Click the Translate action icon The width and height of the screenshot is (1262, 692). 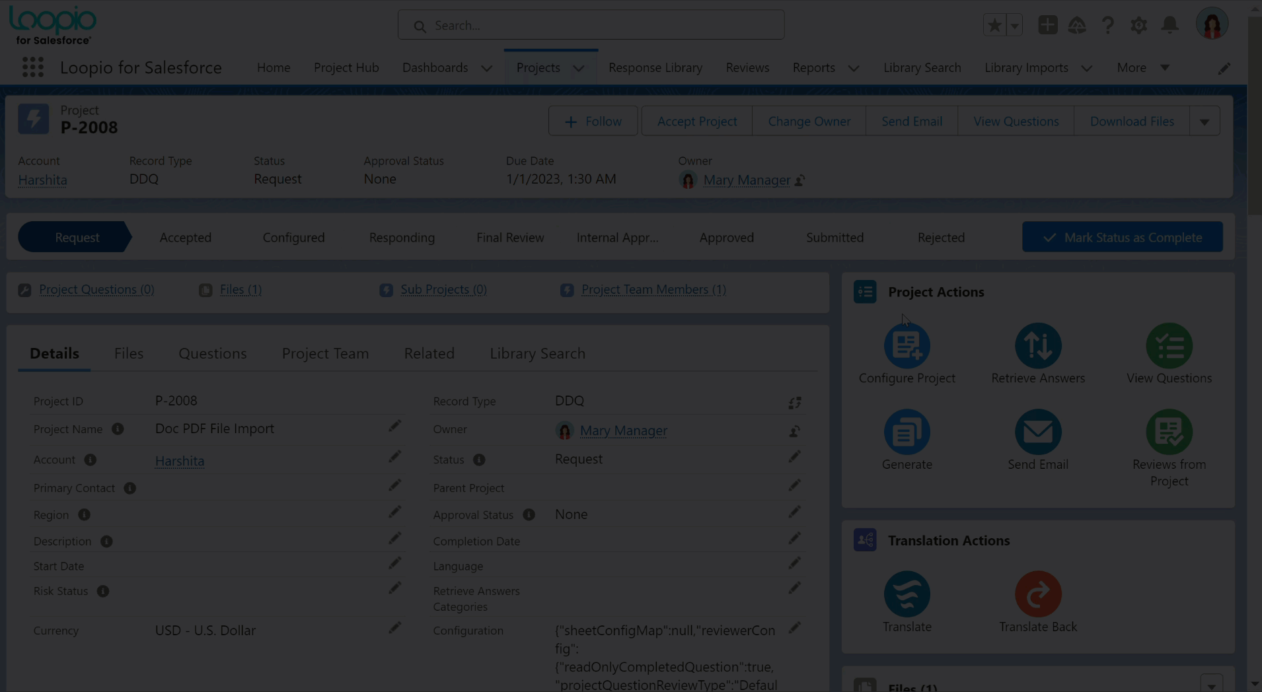[907, 594]
